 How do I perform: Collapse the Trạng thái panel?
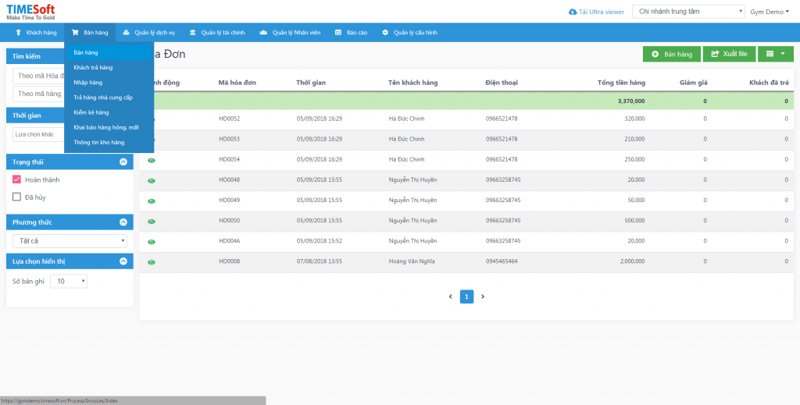click(x=123, y=162)
